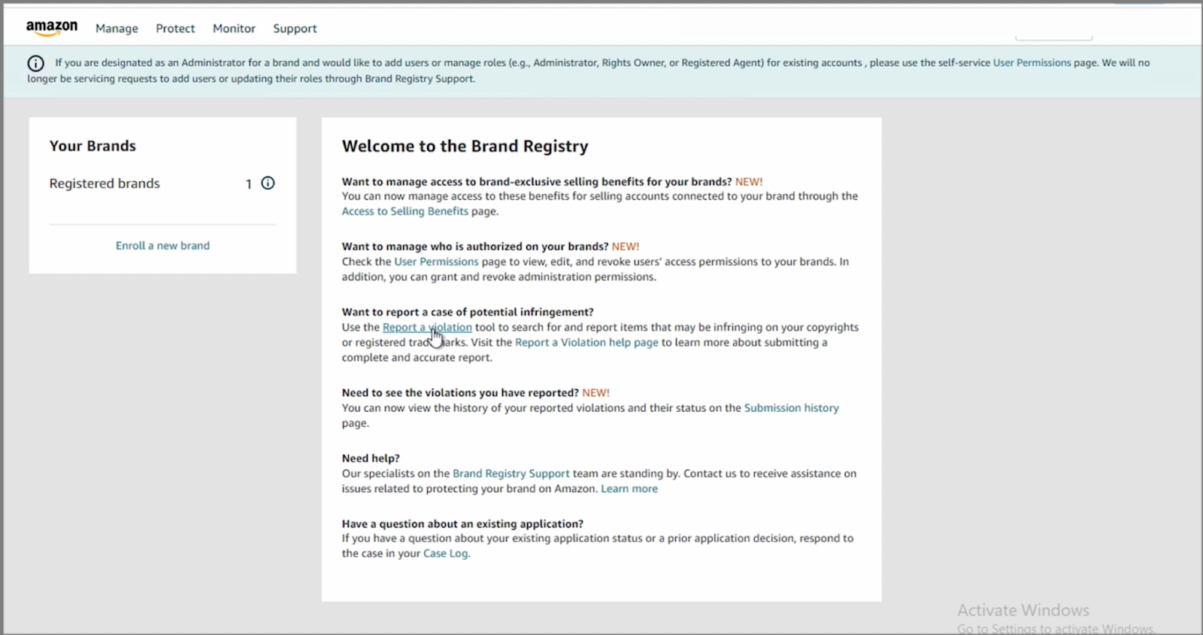
Task: Go to the Submission history page
Action: pos(791,407)
